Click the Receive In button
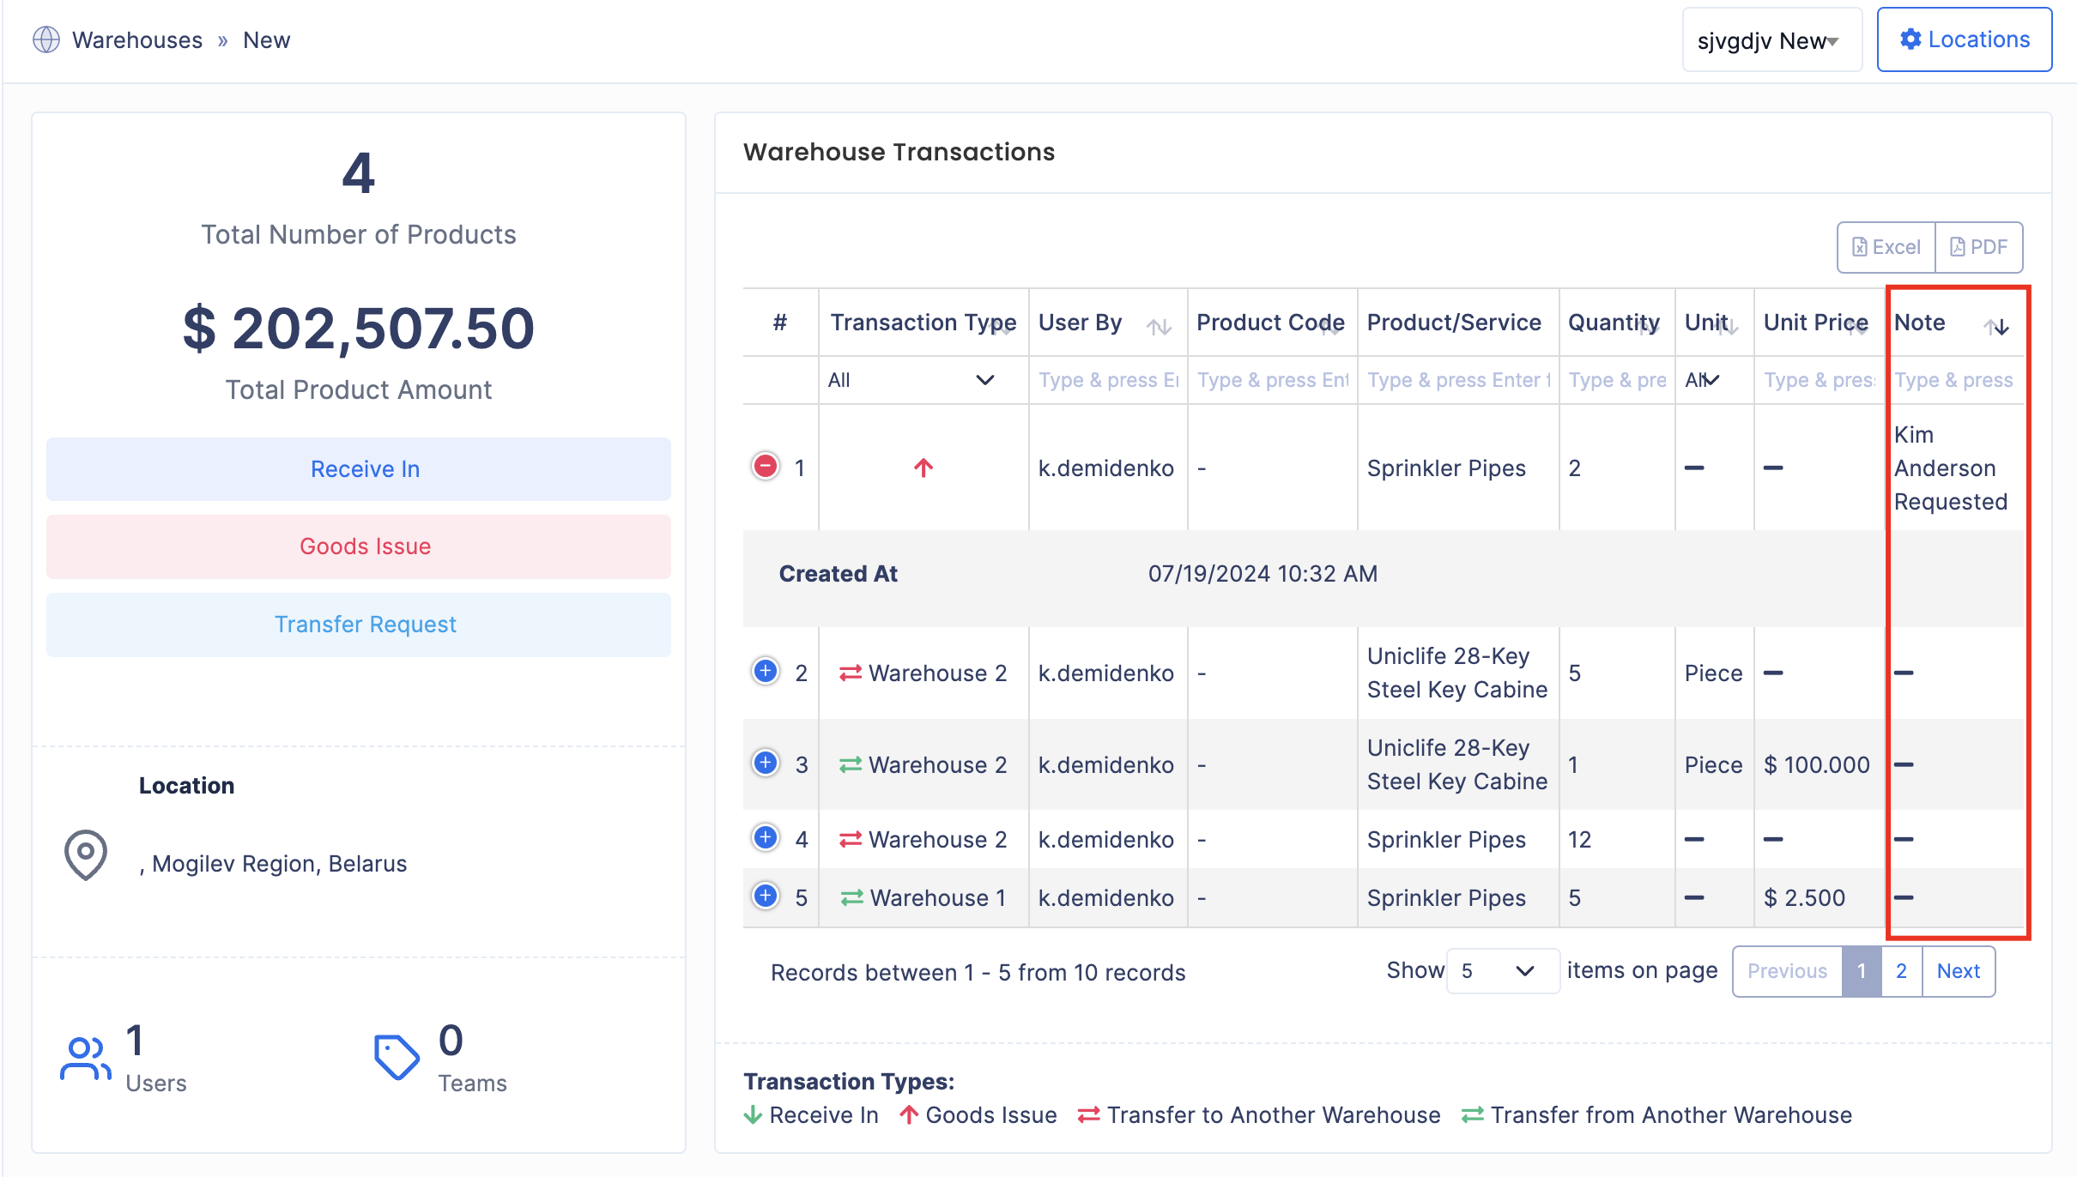The width and height of the screenshot is (2077, 1177). point(359,469)
